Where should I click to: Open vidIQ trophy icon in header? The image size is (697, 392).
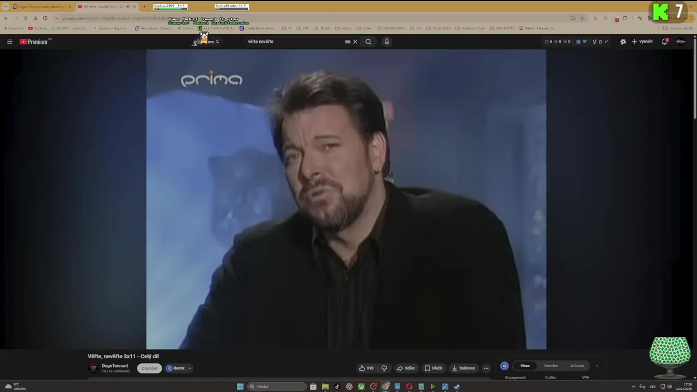[594, 41]
